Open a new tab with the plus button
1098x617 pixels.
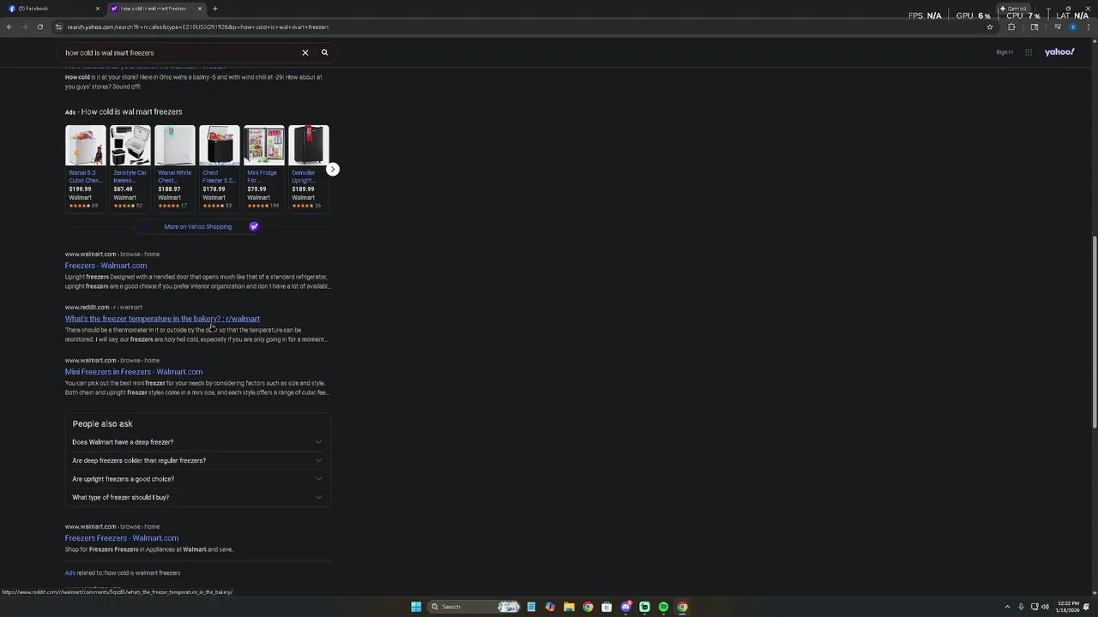(215, 9)
